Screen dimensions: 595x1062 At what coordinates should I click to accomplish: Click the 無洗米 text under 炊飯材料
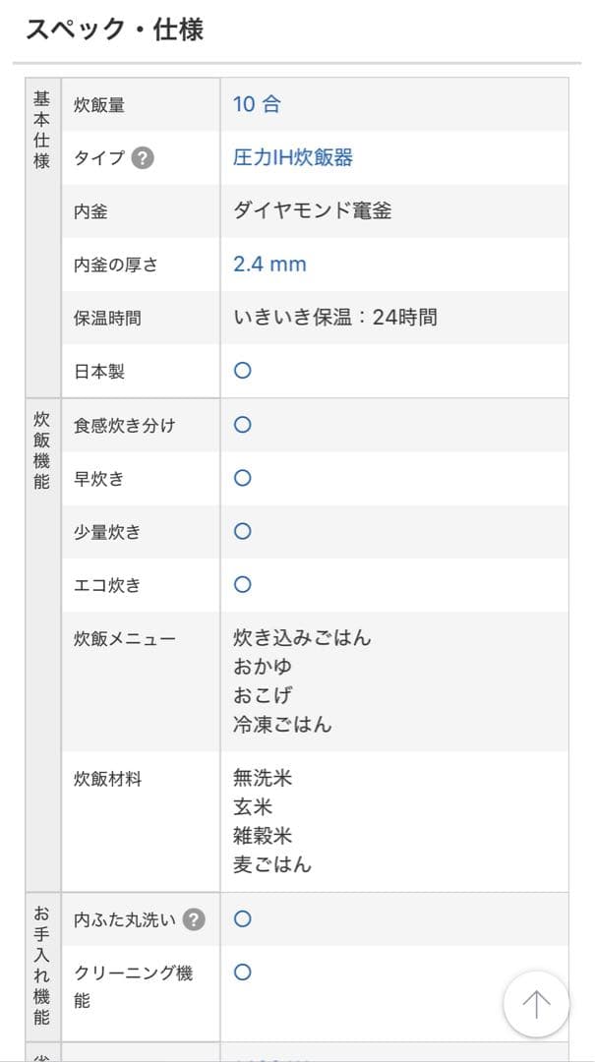coord(262,778)
